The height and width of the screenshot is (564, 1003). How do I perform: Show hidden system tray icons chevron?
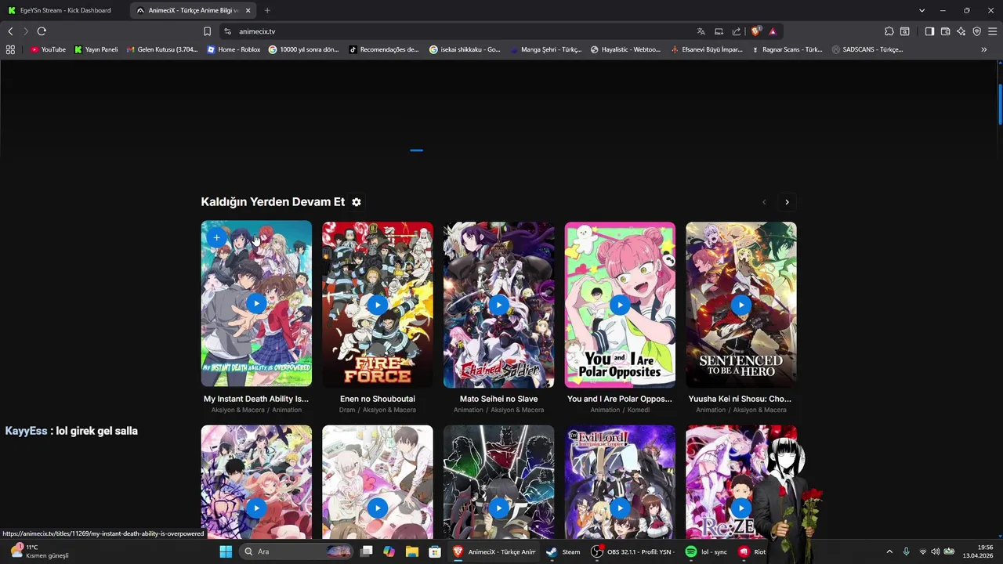point(889,551)
